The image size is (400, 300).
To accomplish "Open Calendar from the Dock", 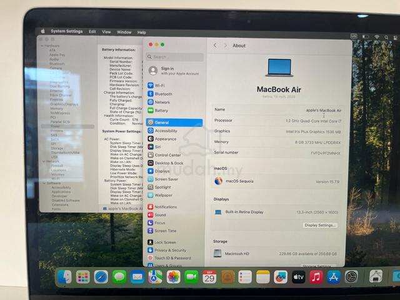I will pyautogui.click(x=209, y=277).
